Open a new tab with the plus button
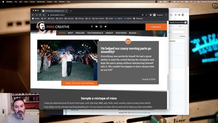This screenshot has width=218, height=123. tap(71, 11)
